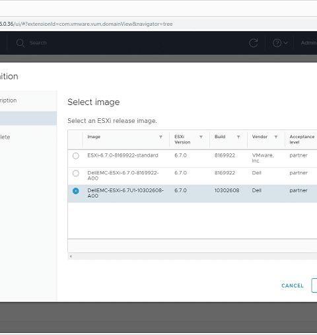Click DellEMC-ESXi-6.7.0-8169922-A00 image name

click(123, 176)
